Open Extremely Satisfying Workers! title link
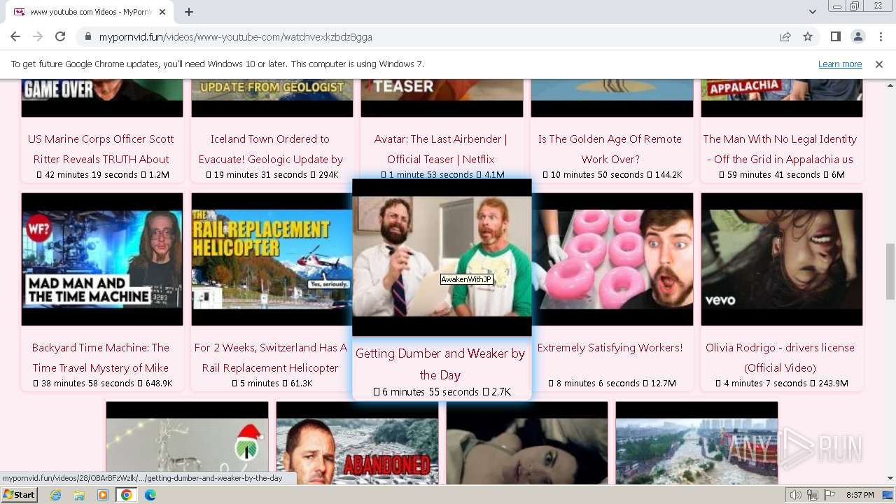The height and width of the screenshot is (504, 896). pos(610,348)
